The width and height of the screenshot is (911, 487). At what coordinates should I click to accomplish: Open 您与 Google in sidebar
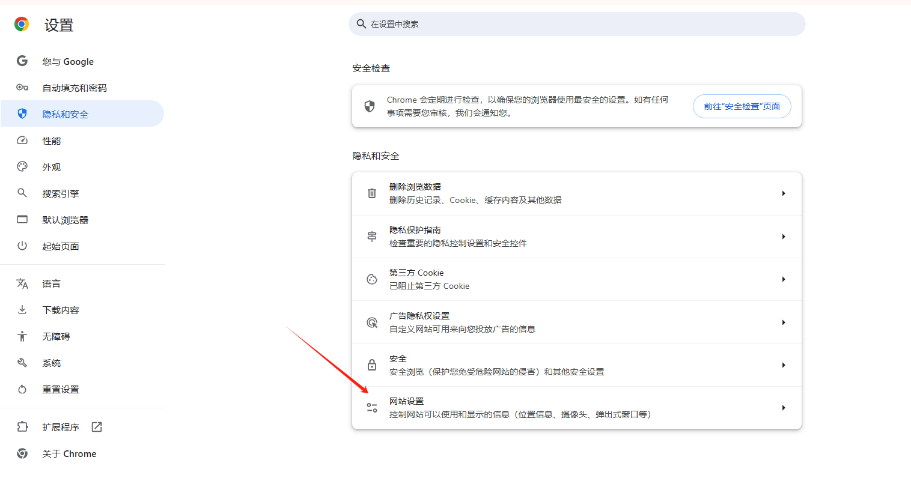82,61
